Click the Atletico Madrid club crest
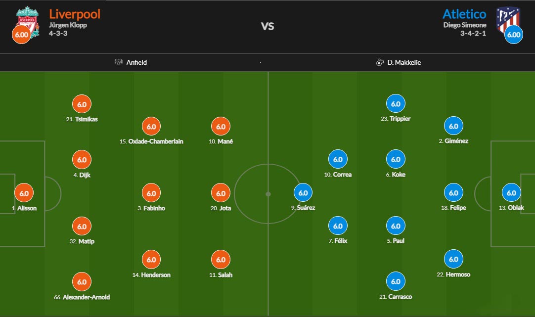 tap(508, 19)
